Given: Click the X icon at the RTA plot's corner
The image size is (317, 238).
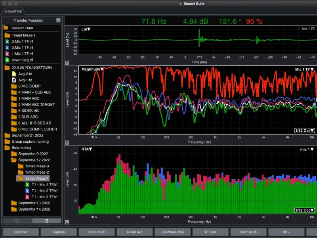Looking at the screenshot, I should [67, 223].
